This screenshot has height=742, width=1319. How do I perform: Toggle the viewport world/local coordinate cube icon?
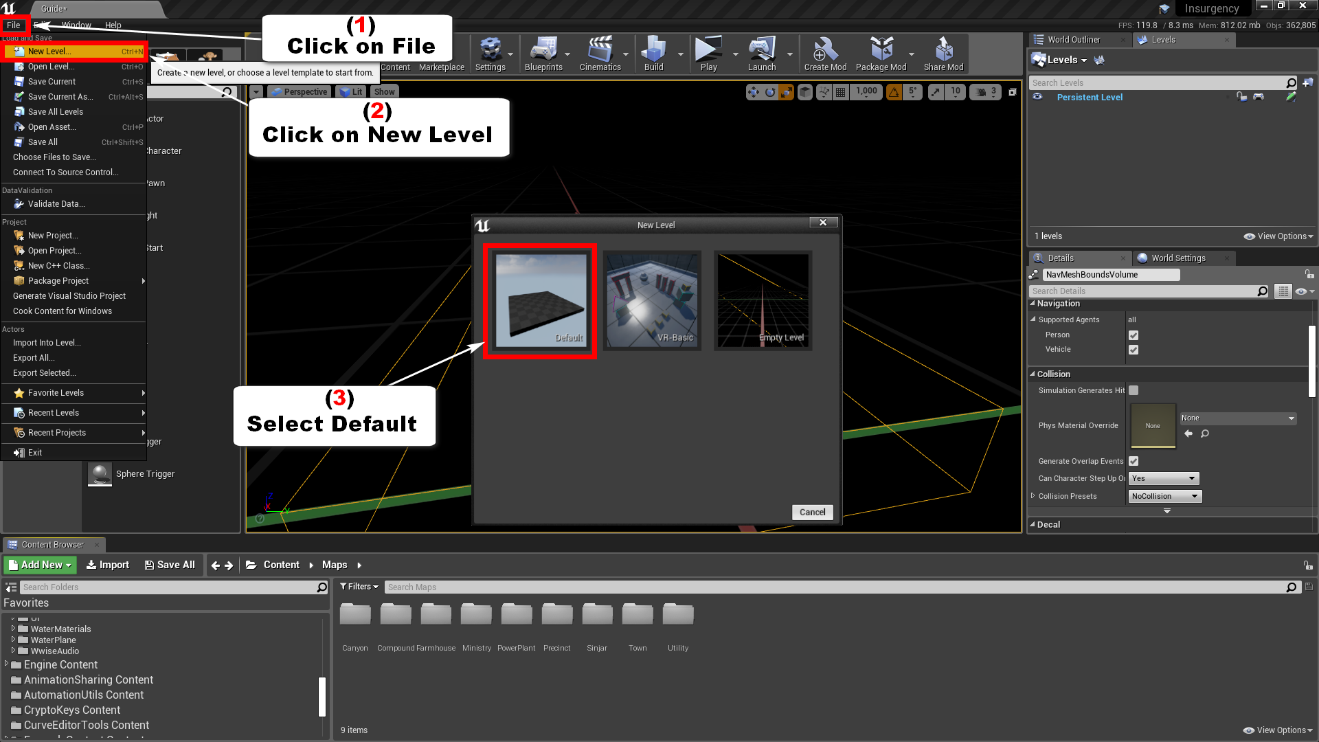click(805, 92)
